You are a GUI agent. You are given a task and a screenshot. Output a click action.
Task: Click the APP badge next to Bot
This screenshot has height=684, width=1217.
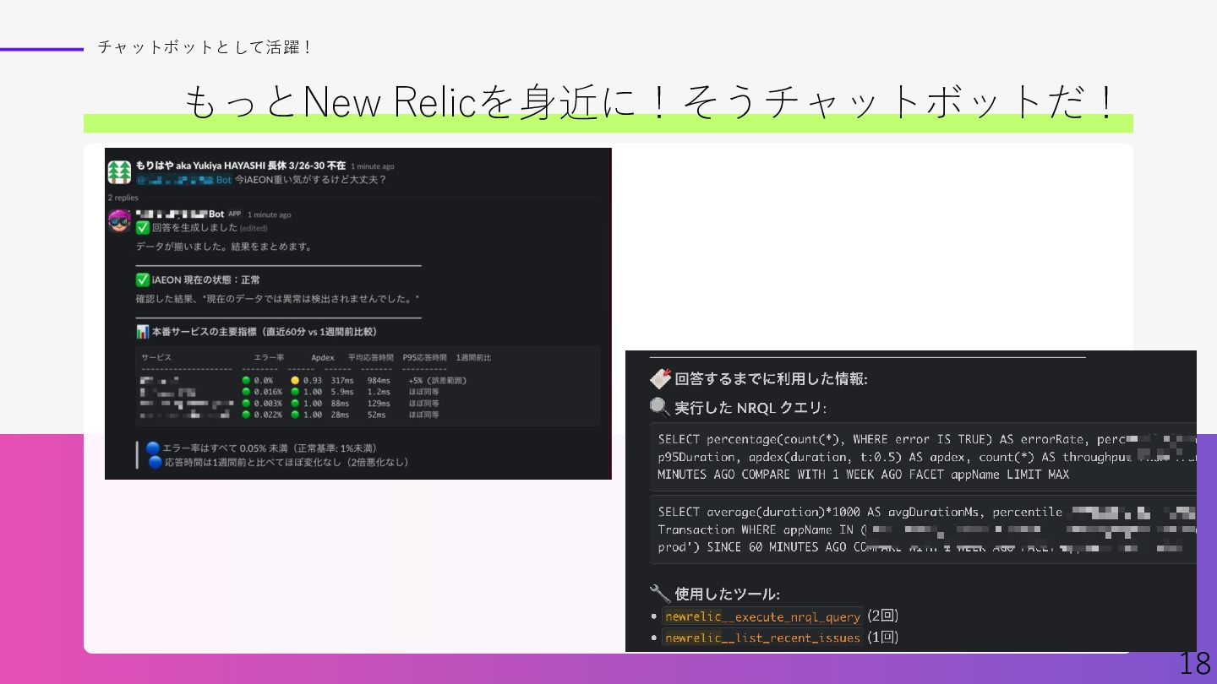pyautogui.click(x=234, y=214)
